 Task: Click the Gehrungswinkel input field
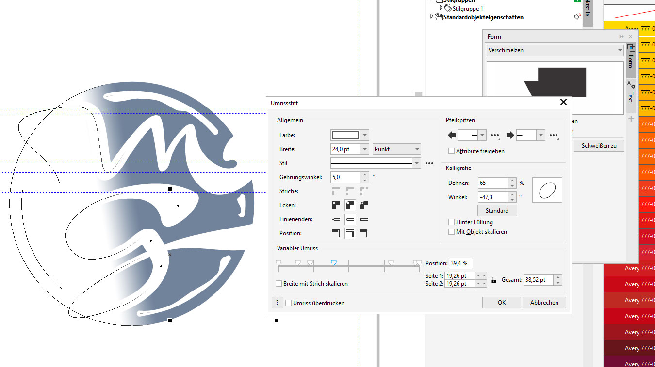345,177
